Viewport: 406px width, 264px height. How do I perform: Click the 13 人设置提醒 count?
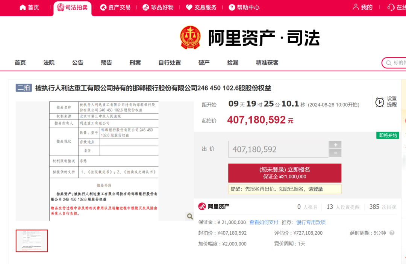[x=343, y=207]
